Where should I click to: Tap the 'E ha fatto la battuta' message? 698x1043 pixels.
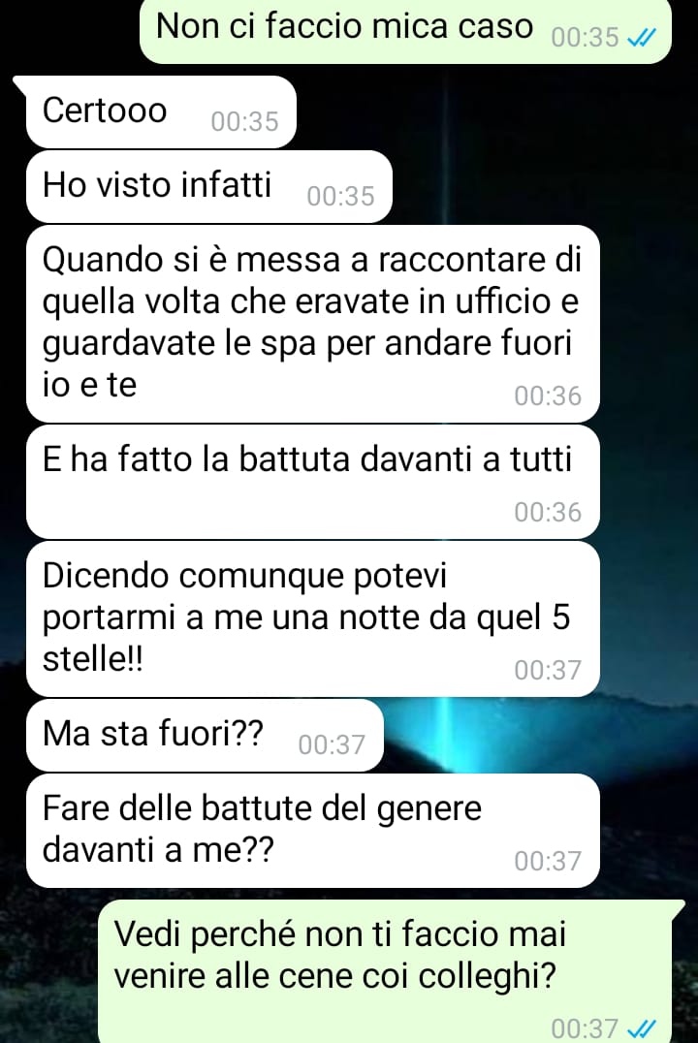coord(313,483)
